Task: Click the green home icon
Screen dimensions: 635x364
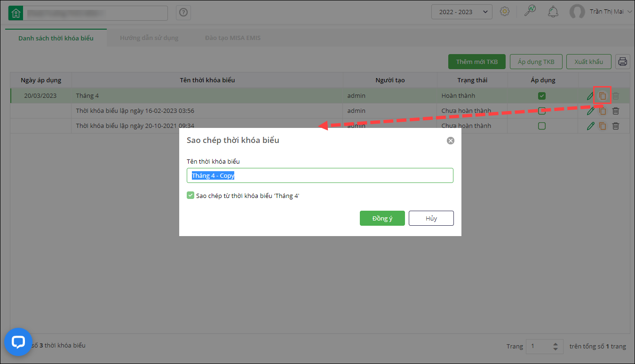Action: pos(16,13)
